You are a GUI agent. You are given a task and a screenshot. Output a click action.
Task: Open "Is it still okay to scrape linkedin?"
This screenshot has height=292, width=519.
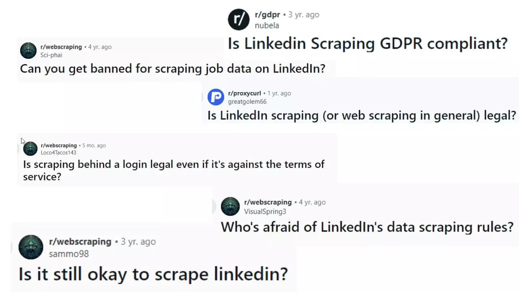(x=153, y=274)
